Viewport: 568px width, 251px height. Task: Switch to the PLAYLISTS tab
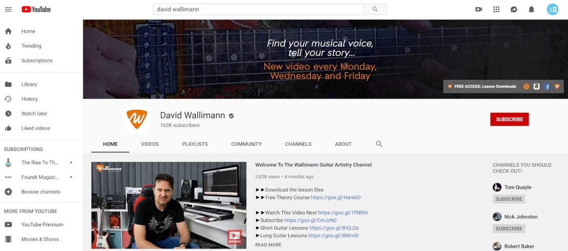coord(195,144)
